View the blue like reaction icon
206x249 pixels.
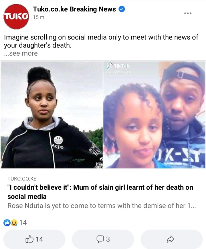7,223
